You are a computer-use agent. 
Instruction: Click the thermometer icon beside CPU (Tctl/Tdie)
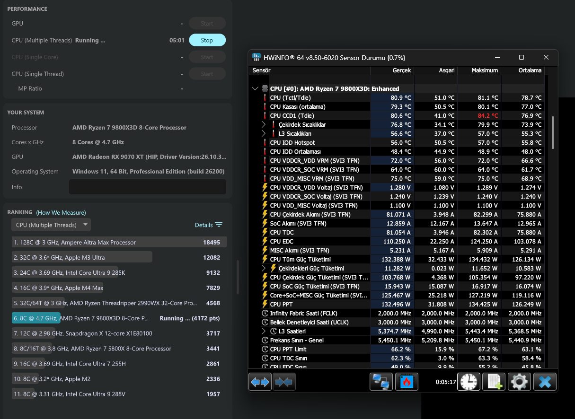point(265,98)
